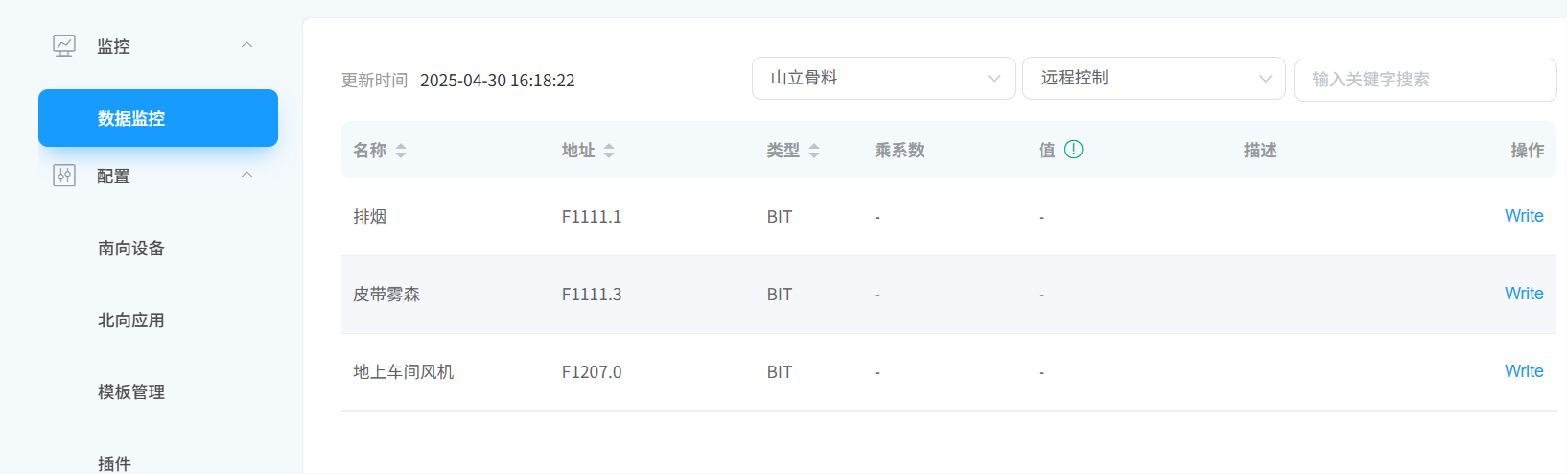The width and height of the screenshot is (1567, 474).
Task: Open the 山立骨料 device dropdown
Action: click(x=883, y=78)
